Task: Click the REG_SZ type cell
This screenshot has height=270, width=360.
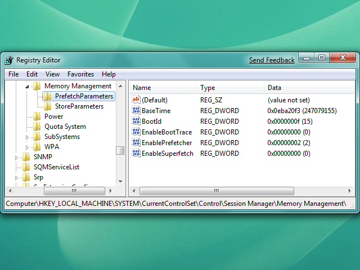Action: tap(211, 100)
